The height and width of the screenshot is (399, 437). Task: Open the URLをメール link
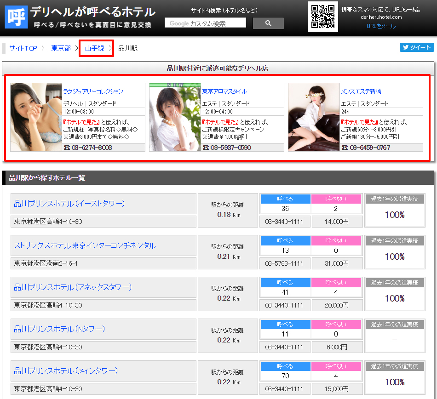pyautogui.click(x=381, y=26)
